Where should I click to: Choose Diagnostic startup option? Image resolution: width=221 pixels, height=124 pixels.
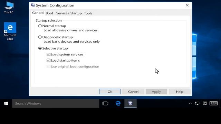pyautogui.click(x=40, y=37)
